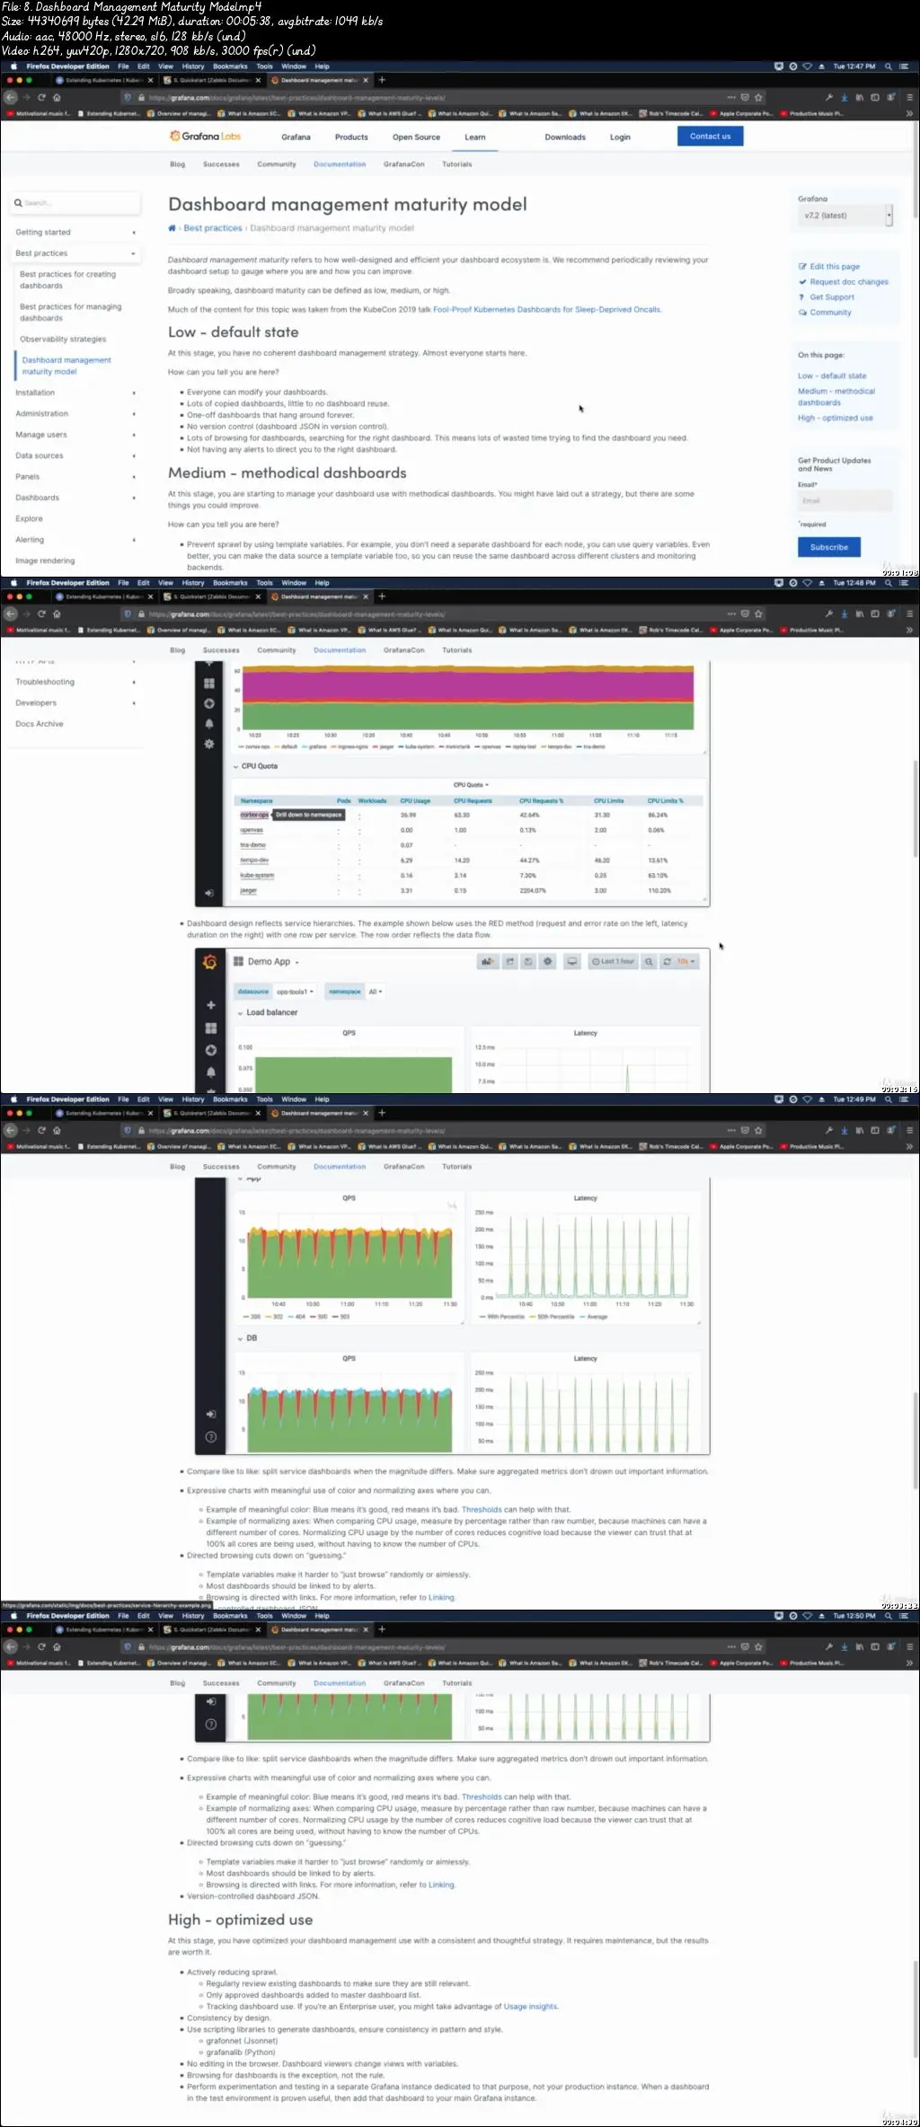Open the Grafana version v7.2 (latest) dropdown
The width and height of the screenshot is (920, 2127).
[845, 216]
